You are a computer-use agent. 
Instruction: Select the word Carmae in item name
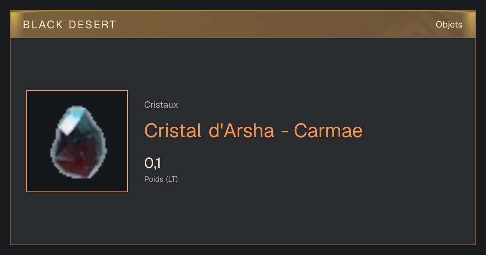click(x=328, y=130)
